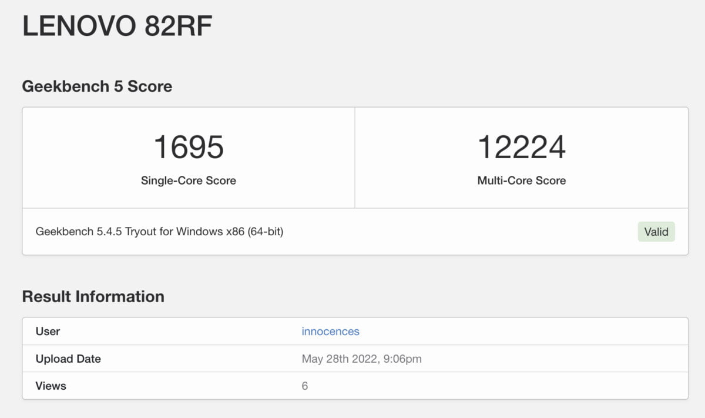Click the Single-Core Score label
The image size is (705, 418).
click(x=189, y=180)
